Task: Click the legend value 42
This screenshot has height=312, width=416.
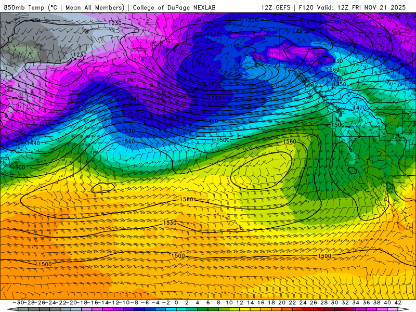Action: click(398, 303)
